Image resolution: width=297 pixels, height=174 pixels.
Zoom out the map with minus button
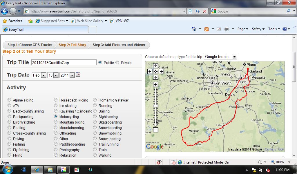155,130
